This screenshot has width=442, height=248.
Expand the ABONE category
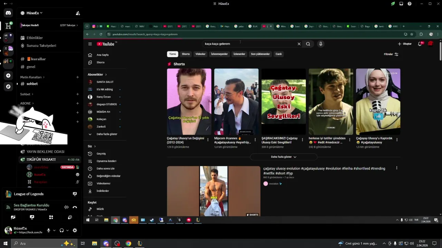coord(27,103)
